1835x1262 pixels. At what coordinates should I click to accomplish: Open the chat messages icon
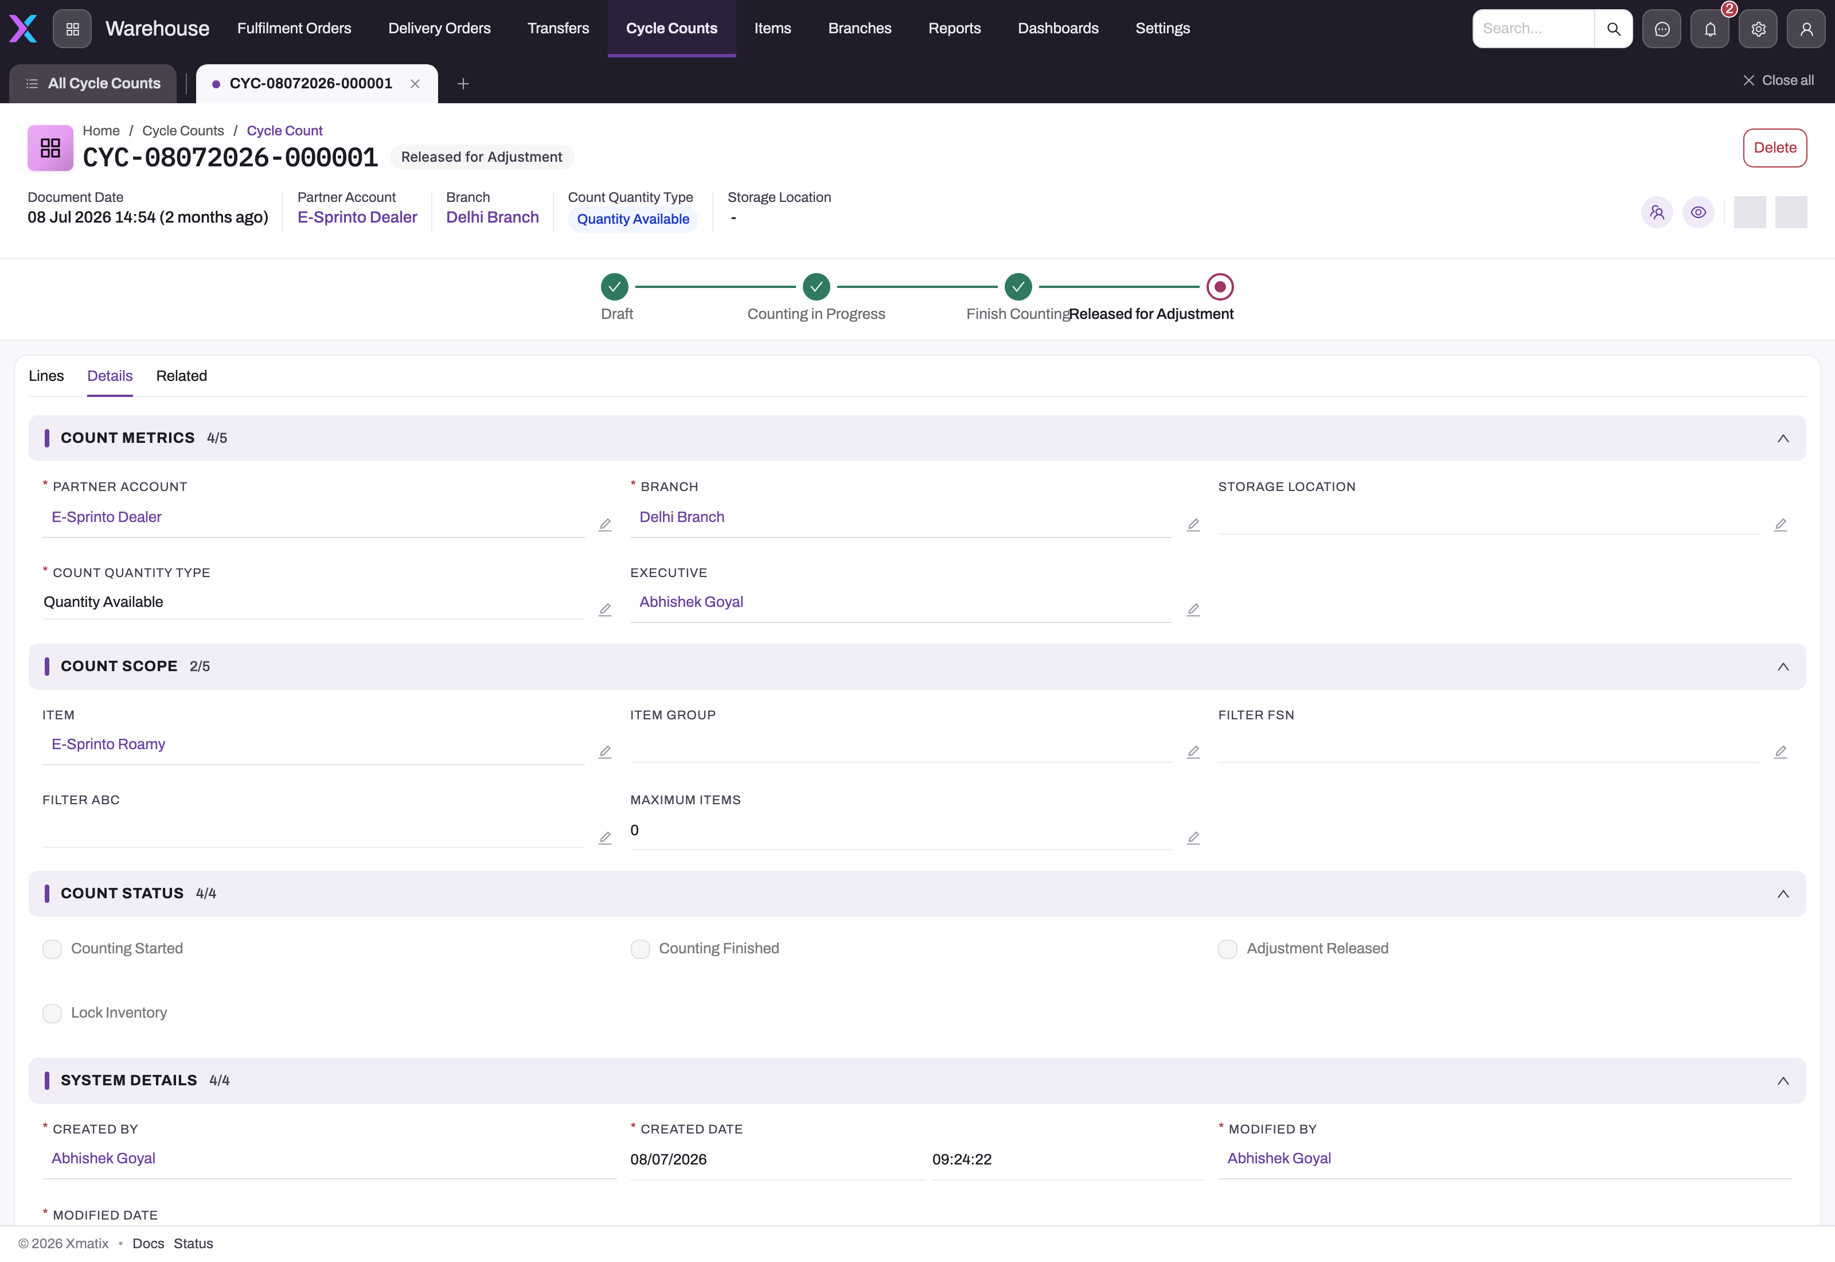click(1662, 29)
